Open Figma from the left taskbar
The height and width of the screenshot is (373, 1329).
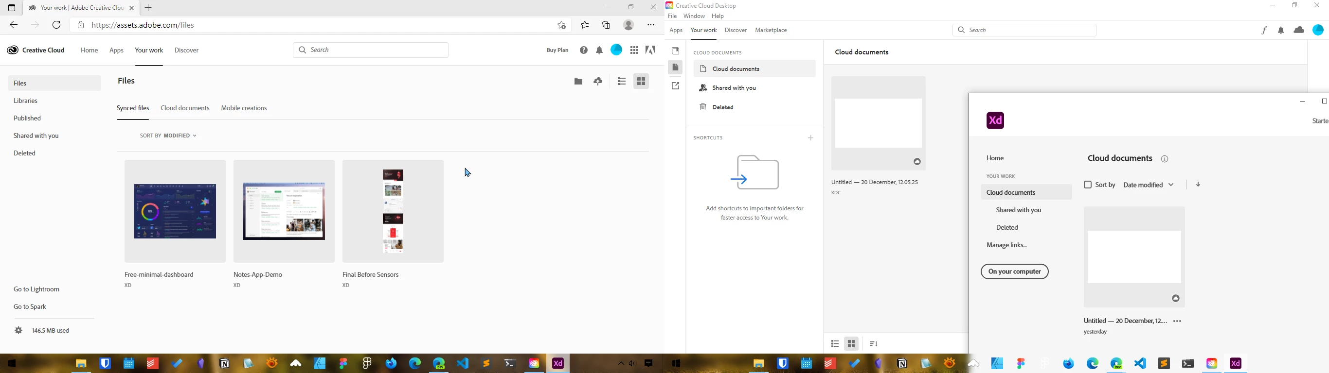tap(343, 363)
